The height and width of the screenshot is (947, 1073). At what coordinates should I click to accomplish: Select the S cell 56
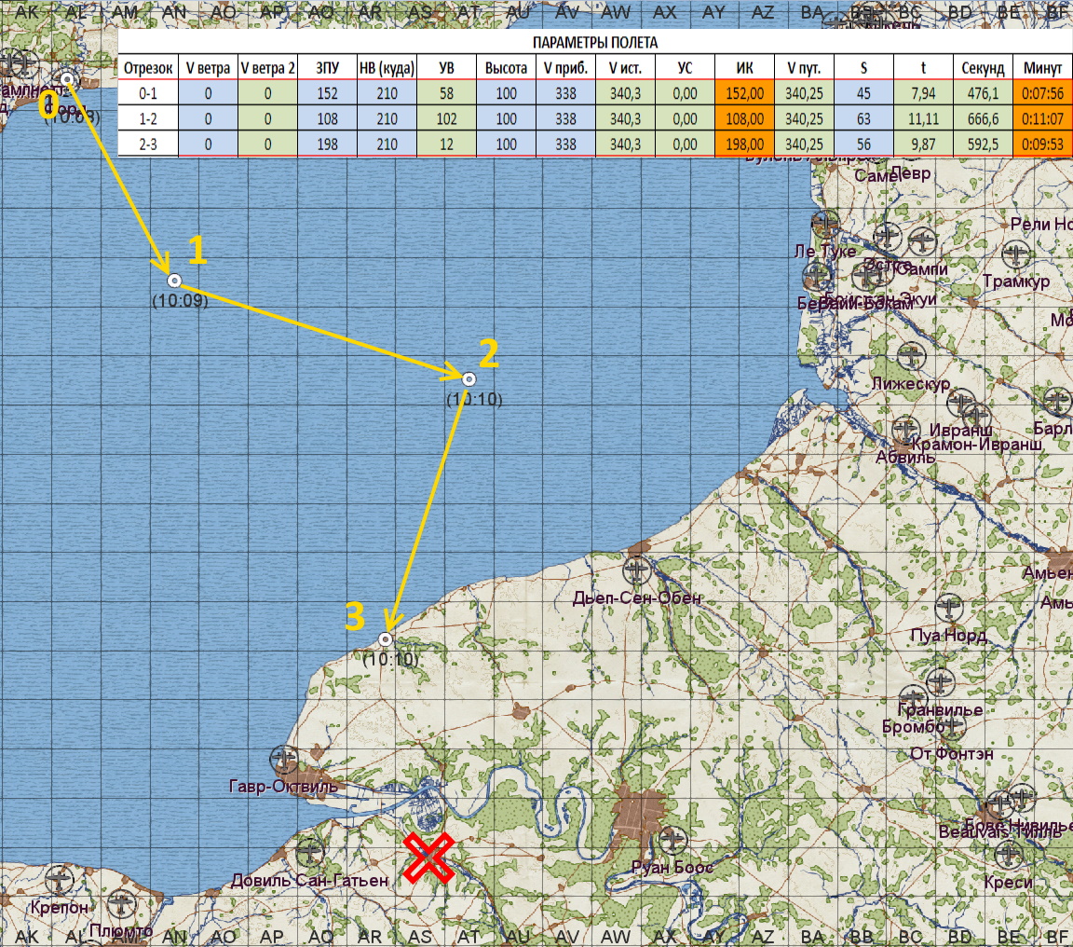point(863,144)
